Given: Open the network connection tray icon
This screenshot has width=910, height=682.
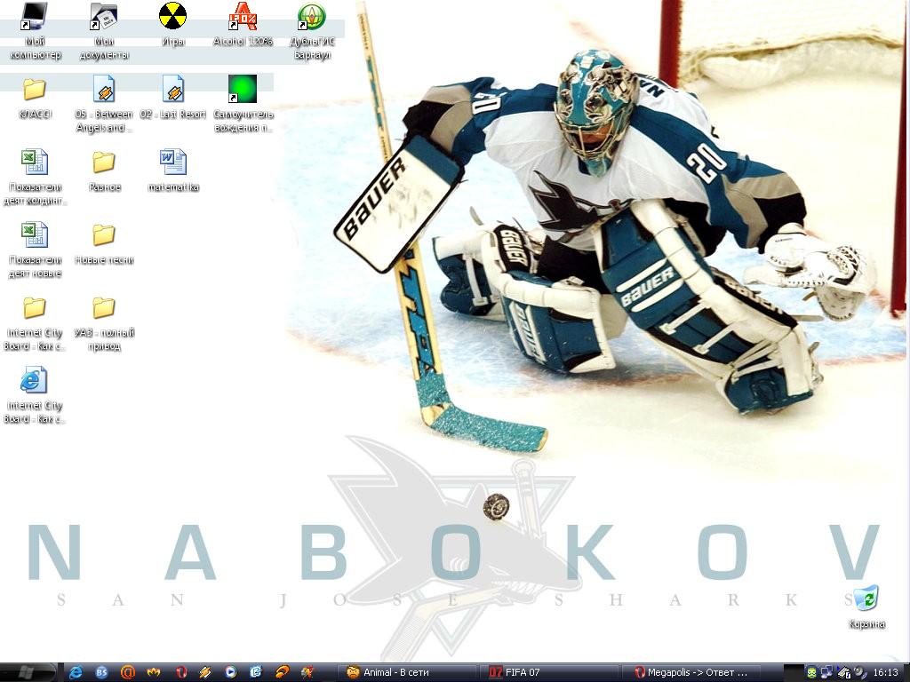Looking at the screenshot, I should click(826, 673).
